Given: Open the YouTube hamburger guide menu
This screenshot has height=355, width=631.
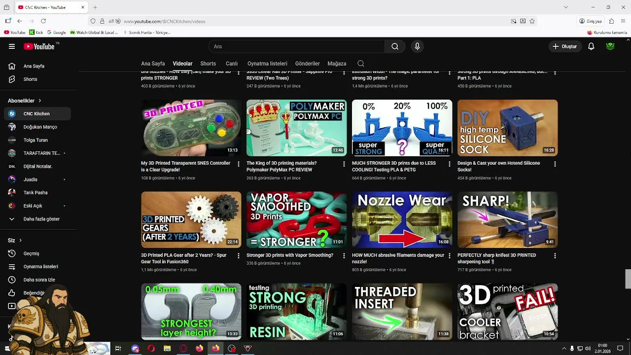Looking at the screenshot, I should coord(12,46).
